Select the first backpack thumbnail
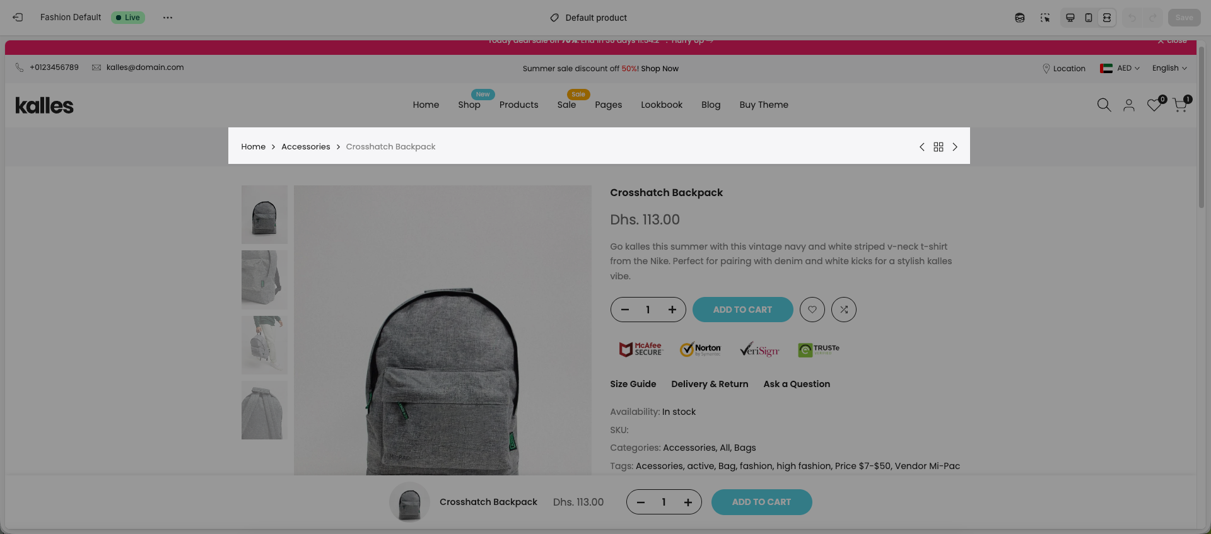 264,214
